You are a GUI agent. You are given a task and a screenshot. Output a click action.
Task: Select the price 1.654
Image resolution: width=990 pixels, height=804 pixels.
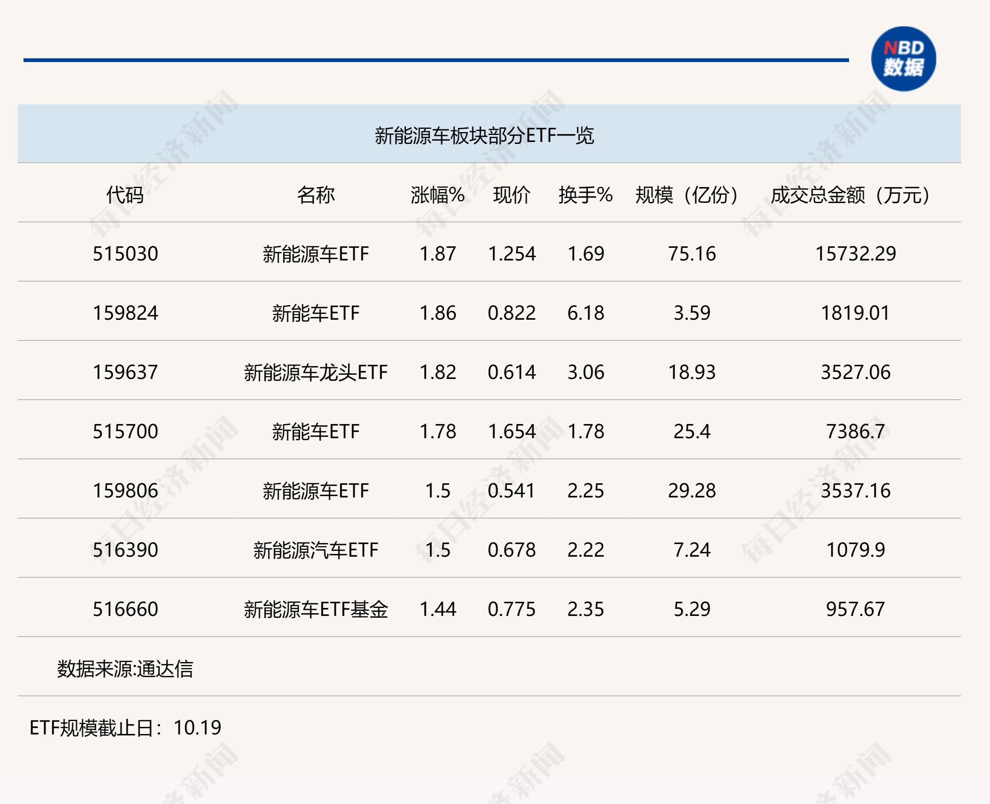(x=512, y=432)
